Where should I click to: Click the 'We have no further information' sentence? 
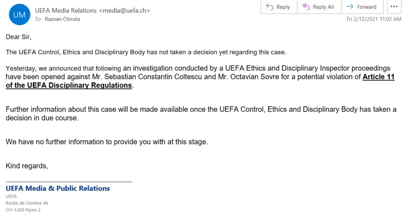tap(107, 142)
